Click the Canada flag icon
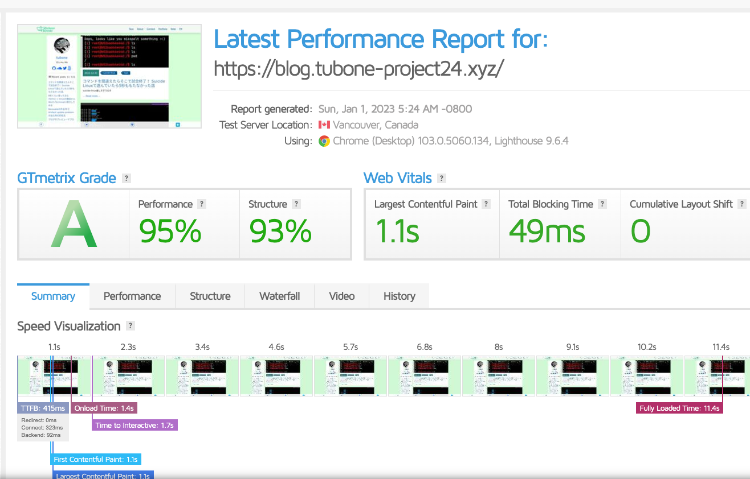This screenshot has height=479, width=750. 324,125
